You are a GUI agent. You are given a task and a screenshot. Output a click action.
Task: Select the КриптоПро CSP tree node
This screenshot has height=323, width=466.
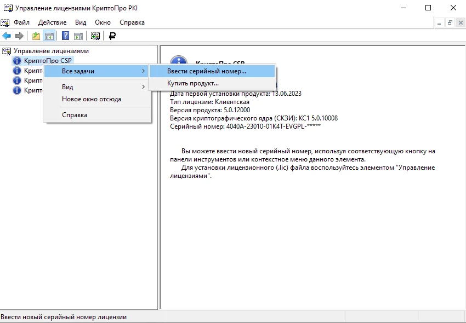[x=48, y=61]
